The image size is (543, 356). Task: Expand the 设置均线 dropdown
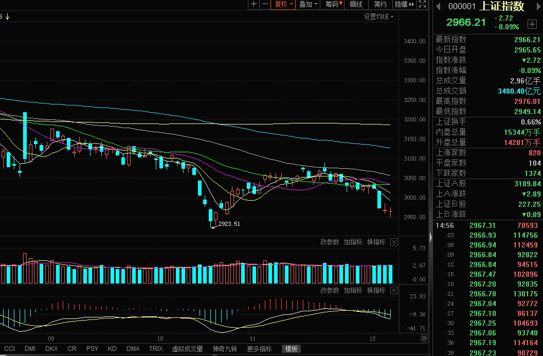point(379,16)
